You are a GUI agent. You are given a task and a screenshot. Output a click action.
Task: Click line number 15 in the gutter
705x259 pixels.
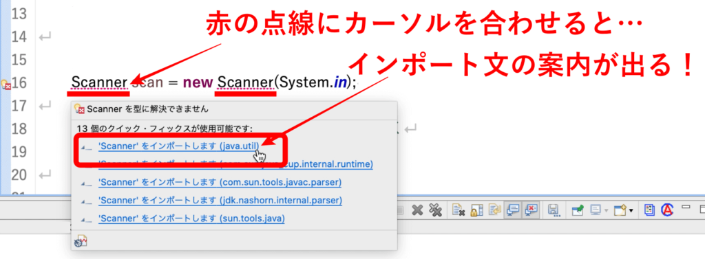pos(19,60)
